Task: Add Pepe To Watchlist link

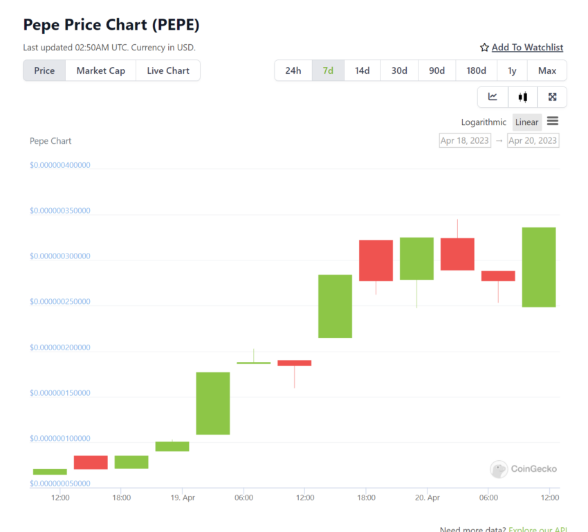Action: [x=527, y=48]
